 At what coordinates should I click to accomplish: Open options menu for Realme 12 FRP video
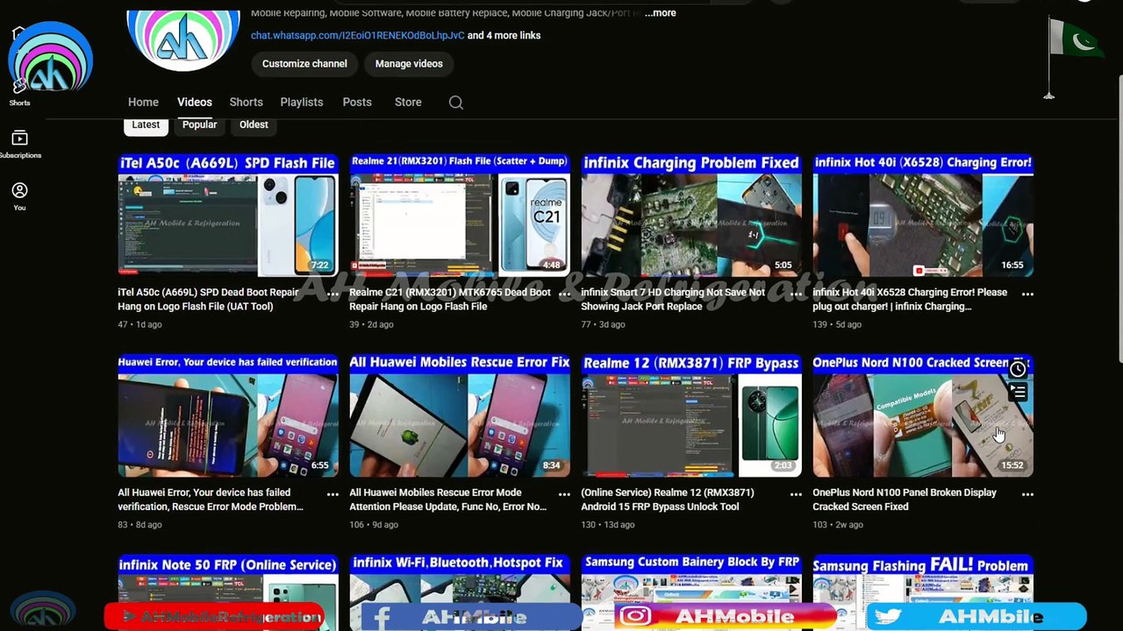(x=796, y=494)
